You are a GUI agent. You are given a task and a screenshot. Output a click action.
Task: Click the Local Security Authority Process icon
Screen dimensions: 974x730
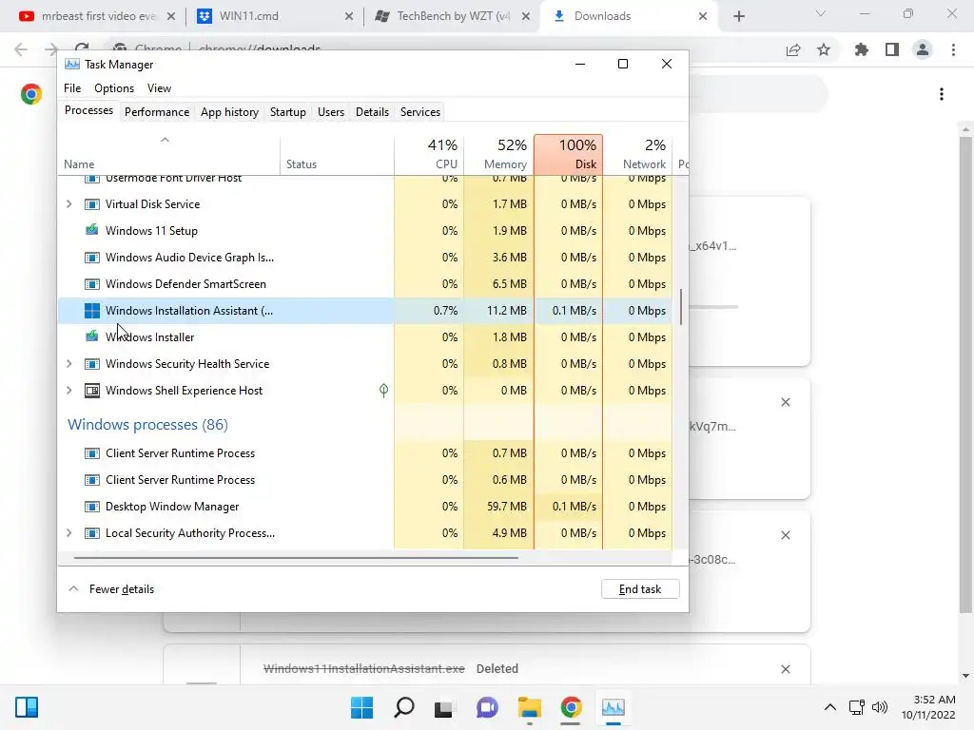tap(92, 533)
